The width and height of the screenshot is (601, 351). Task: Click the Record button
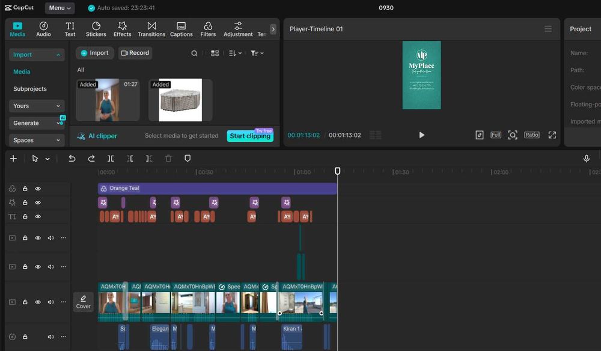pyautogui.click(x=135, y=53)
